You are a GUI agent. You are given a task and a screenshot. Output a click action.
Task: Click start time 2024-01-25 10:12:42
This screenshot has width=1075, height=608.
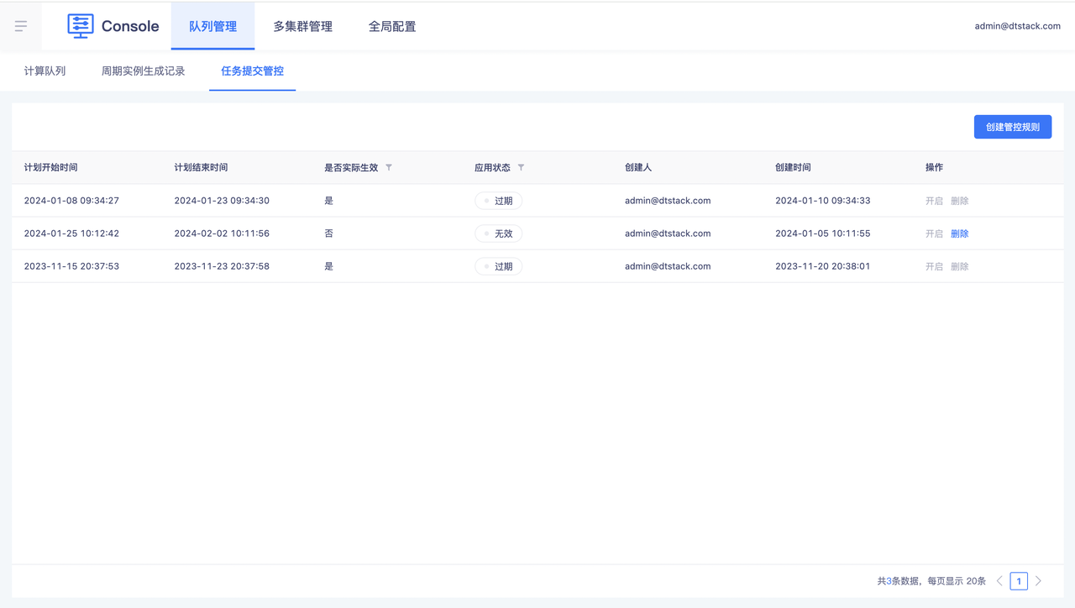(x=71, y=233)
